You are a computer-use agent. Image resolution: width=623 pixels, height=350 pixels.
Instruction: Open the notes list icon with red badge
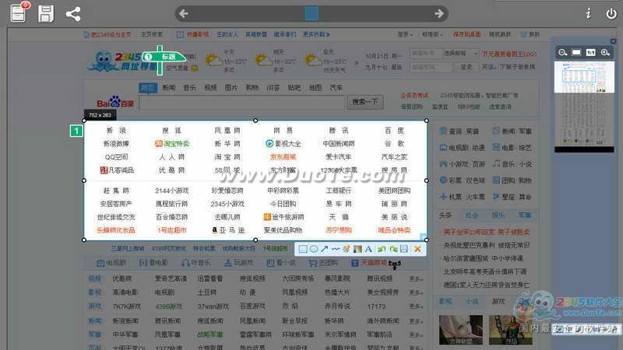pos(19,12)
